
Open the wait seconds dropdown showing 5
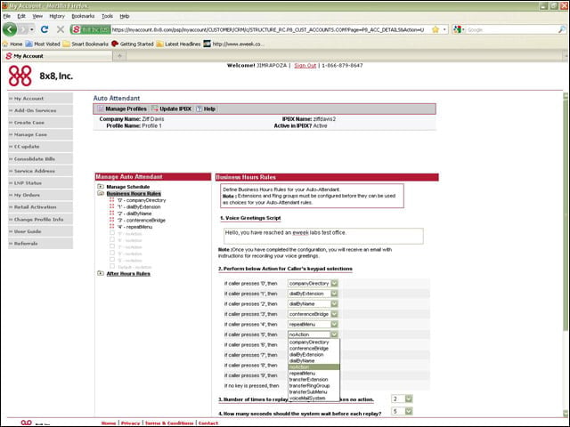tap(409, 411)
